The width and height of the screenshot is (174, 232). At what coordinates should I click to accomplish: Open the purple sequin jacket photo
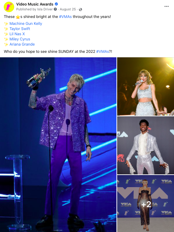click(58, 145)
